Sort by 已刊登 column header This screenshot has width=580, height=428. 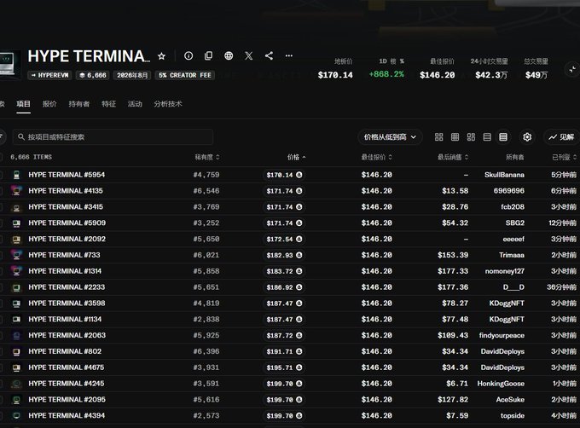click(x=564, y=157)
